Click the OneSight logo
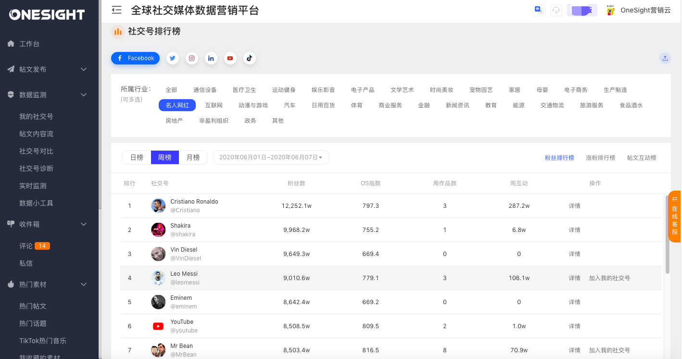682x359 pixels. tap(47, 14)
